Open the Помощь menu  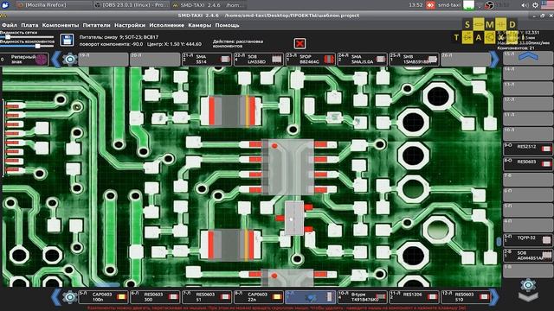point(227,25)
